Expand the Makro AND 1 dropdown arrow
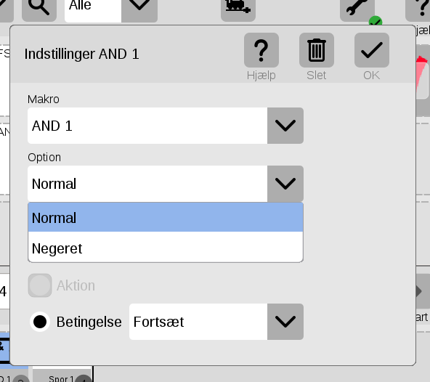The image size is (430, 382). [x=285, y=126]
